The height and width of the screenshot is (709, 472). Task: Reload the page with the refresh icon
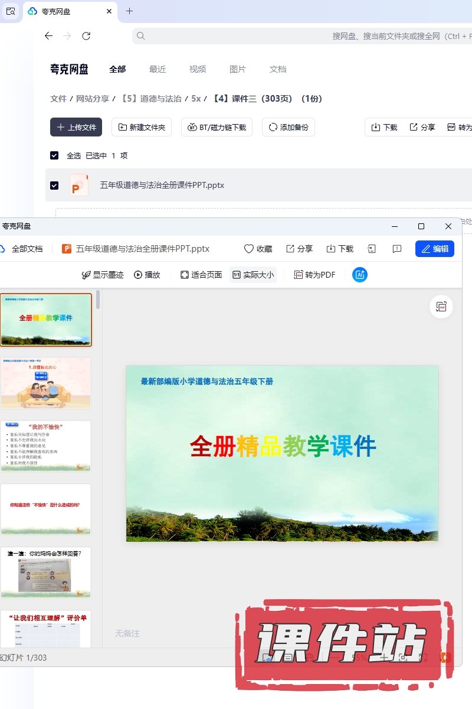[86, 36]
